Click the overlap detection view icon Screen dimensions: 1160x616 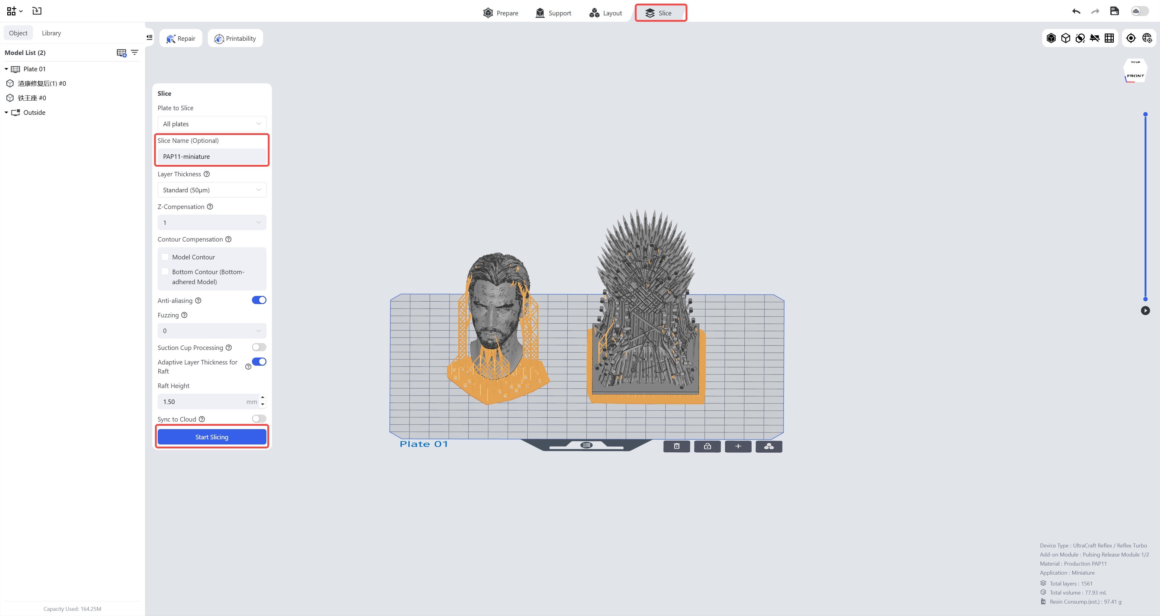[x=1080, y=38]
